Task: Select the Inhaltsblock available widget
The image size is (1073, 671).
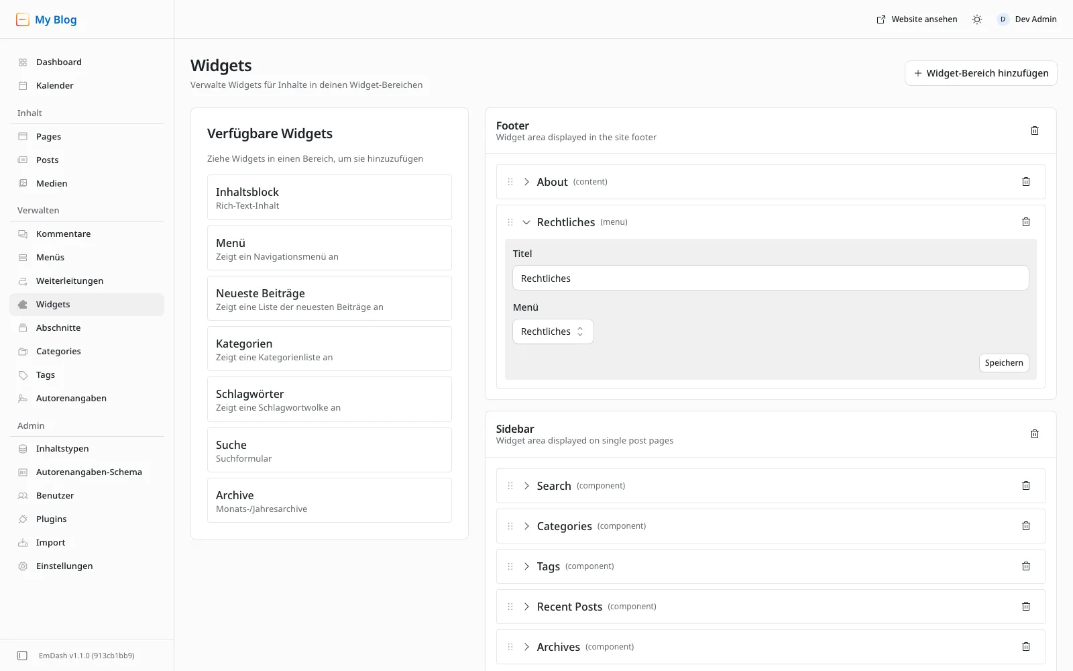Action: pos(329,197)
